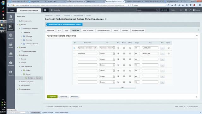This screenshot has width=202, height=114.
Task: Open type dropdown in last empty property row
Action: pos(107,82)
